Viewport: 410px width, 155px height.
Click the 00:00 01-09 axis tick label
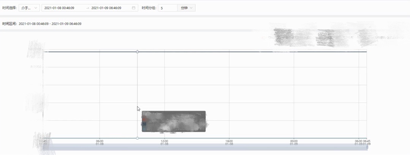[294, 142]
